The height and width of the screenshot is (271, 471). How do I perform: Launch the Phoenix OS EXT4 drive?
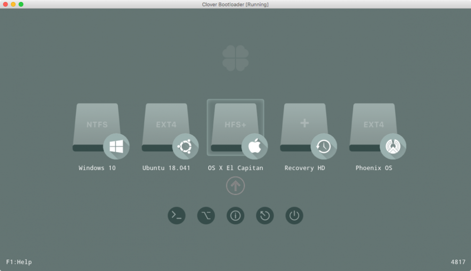378,131
